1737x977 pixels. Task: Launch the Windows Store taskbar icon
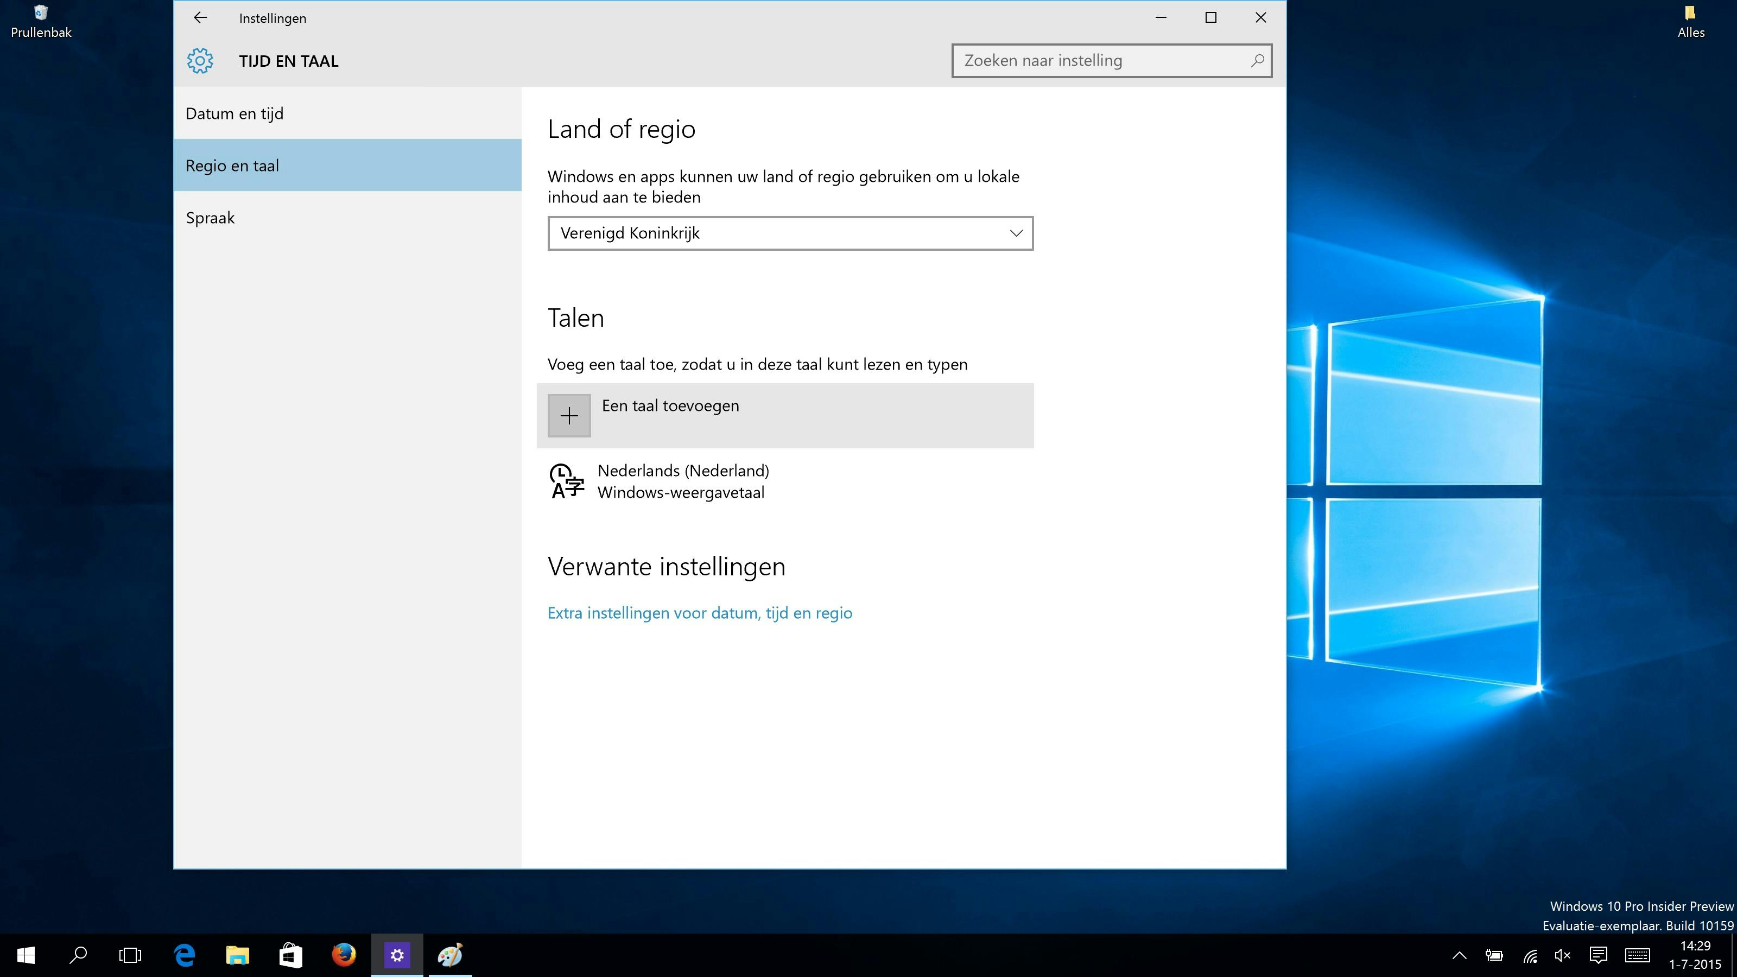290,955
